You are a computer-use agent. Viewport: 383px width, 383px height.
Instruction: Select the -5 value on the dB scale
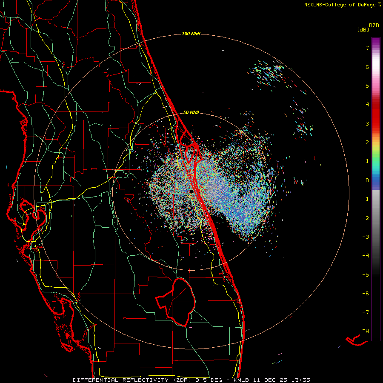[x=366, y=275]
